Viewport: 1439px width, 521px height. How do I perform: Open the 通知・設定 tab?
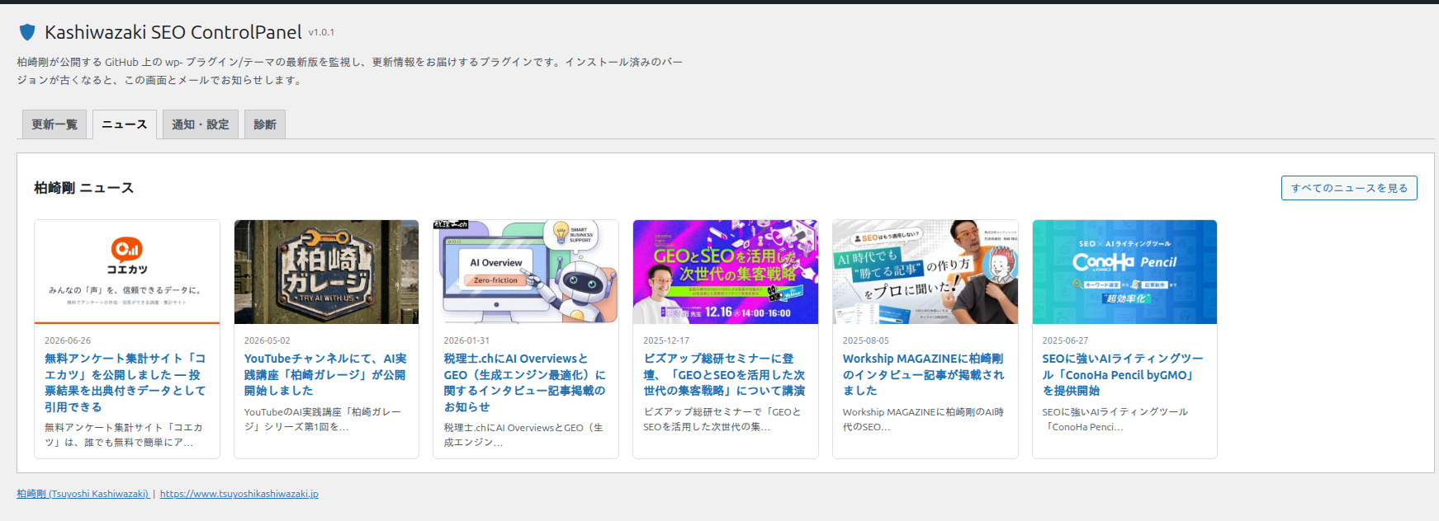point(201,124)
